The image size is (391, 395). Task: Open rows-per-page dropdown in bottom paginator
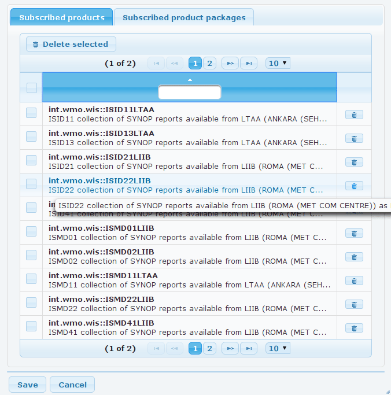278,348
